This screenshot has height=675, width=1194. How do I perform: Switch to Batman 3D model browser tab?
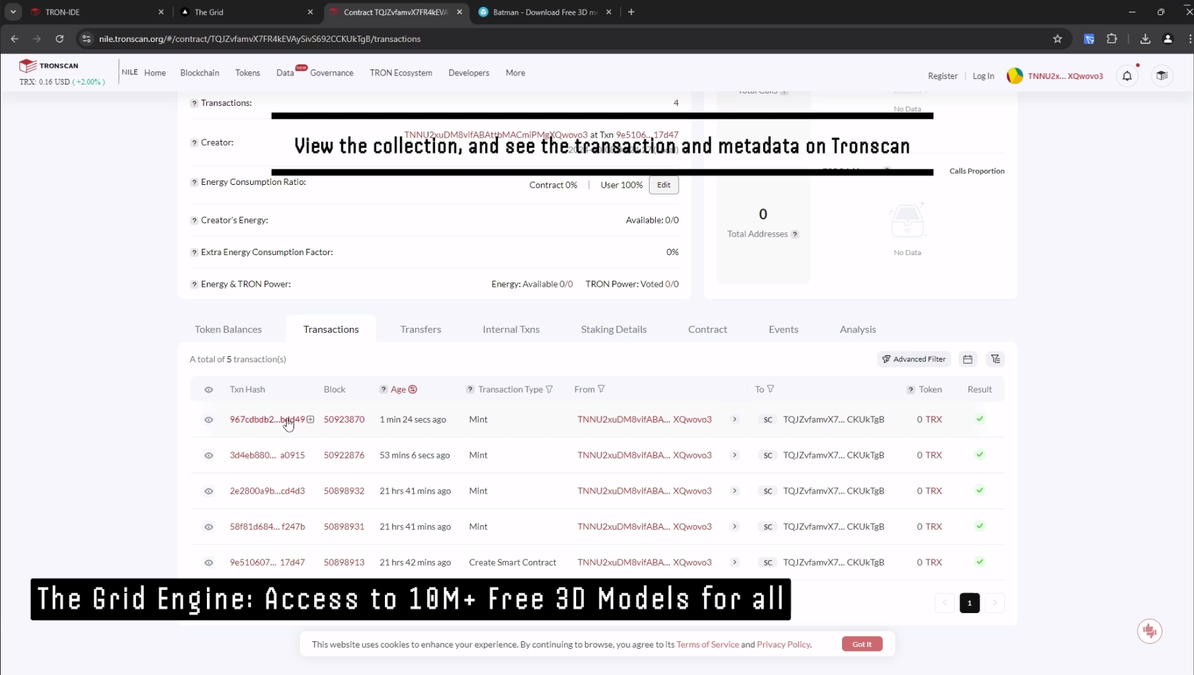tap(543, 12)
